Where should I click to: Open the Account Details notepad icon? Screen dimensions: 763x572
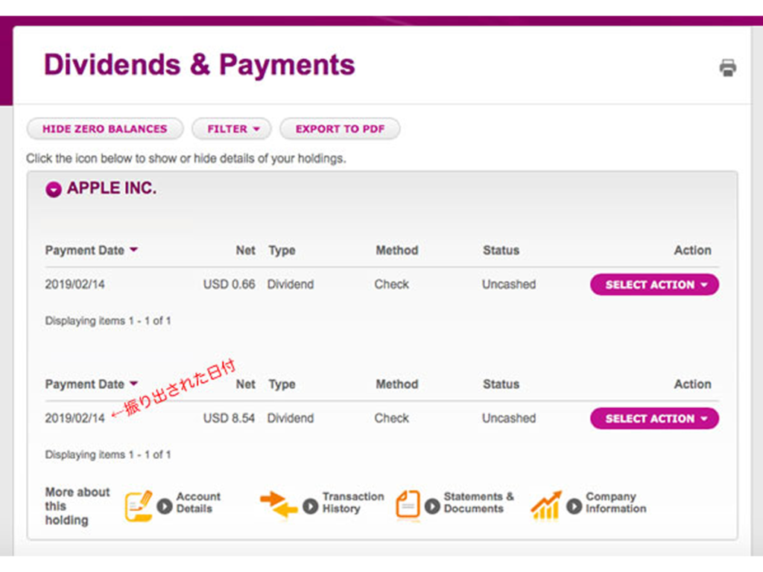[139, 506]
